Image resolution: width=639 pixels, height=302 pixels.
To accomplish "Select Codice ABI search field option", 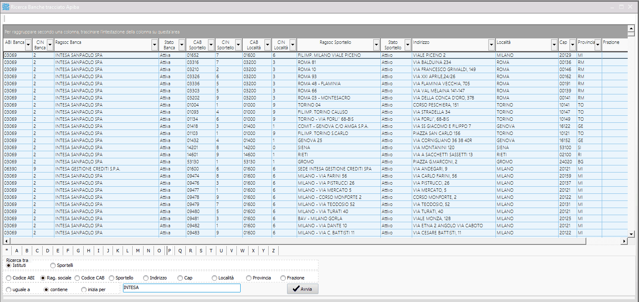I will pyautogui.click(x=9, y=278).
